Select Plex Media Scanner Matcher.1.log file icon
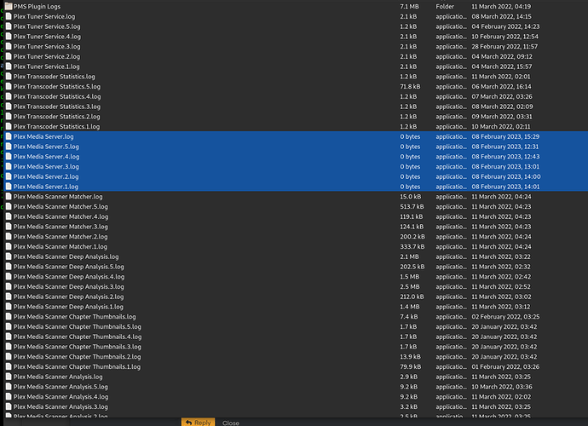 (x=9, y=246)
